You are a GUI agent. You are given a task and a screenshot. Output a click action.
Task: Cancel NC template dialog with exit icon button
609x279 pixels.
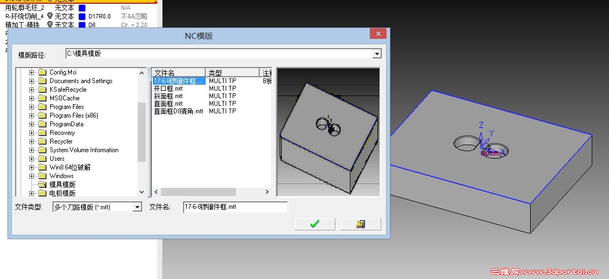point(361,224)
